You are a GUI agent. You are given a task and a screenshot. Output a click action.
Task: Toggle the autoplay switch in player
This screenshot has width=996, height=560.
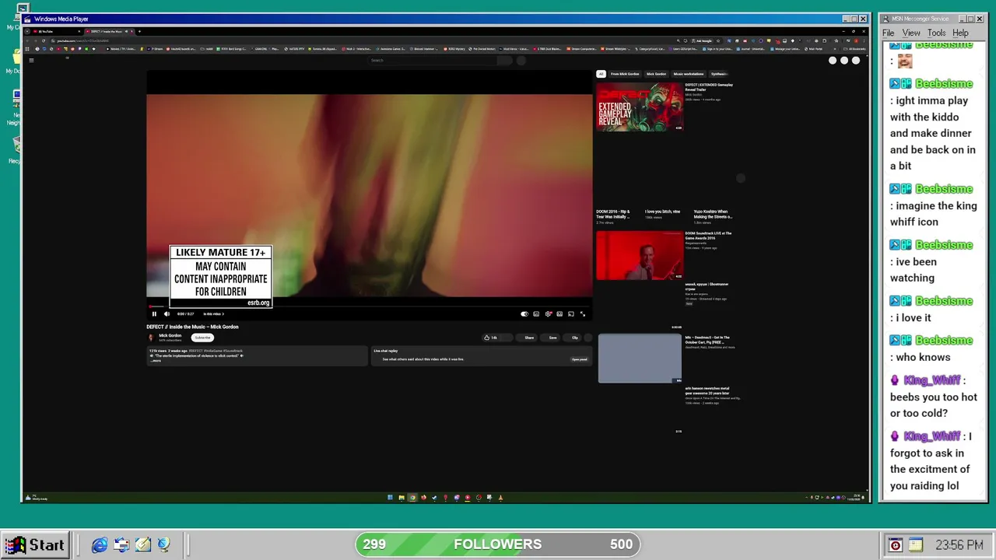[524, 314]
